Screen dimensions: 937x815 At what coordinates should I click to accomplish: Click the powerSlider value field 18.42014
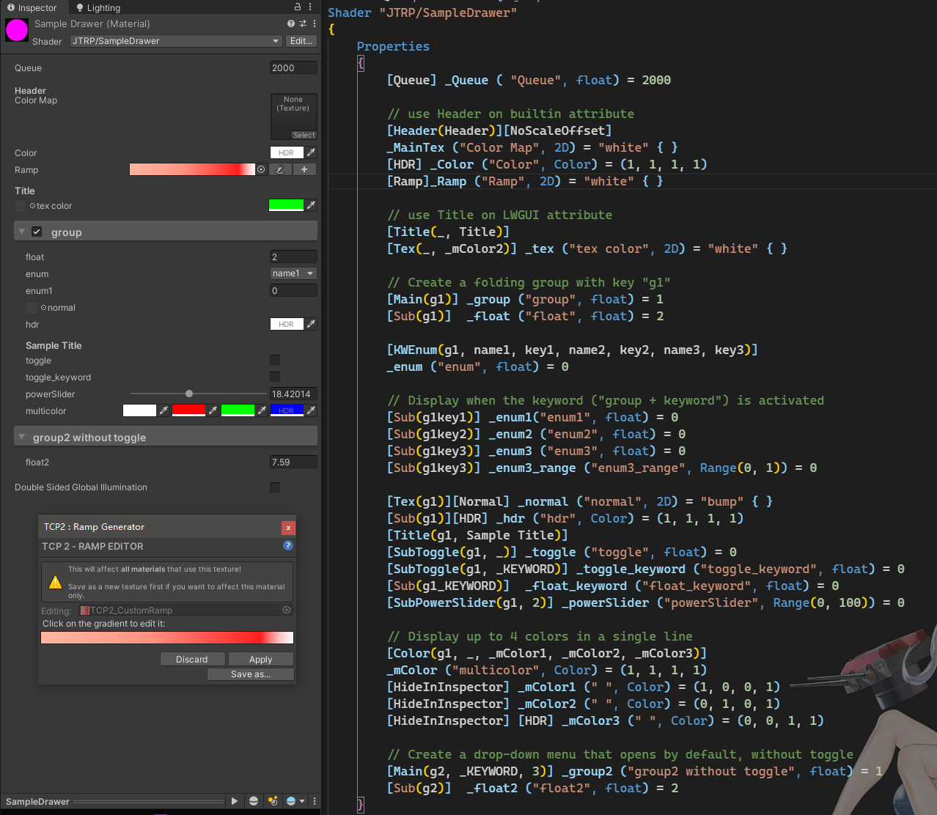(x=293, y=394)
